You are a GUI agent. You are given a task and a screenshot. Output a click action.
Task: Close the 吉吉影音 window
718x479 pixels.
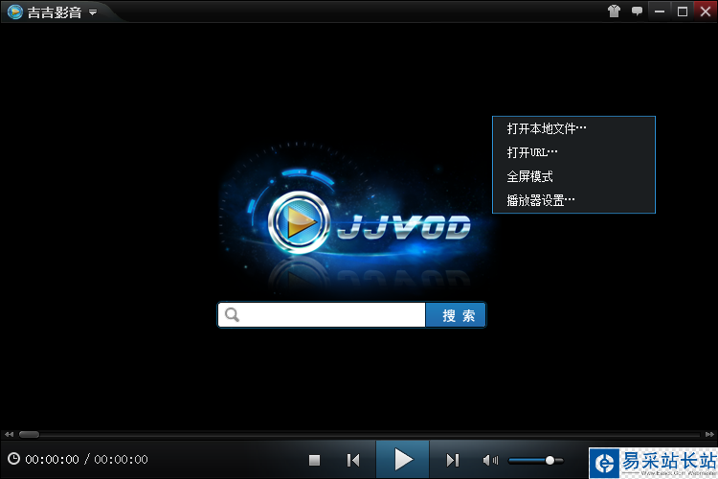pyautogui.click(x=706, y=11)
